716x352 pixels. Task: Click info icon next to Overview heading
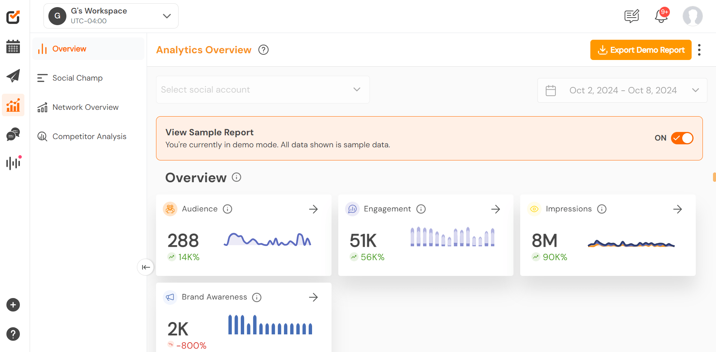tap(236, 177)
